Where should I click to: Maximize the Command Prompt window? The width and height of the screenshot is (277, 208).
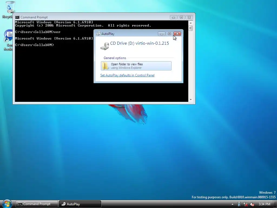[x=181, y=17]
